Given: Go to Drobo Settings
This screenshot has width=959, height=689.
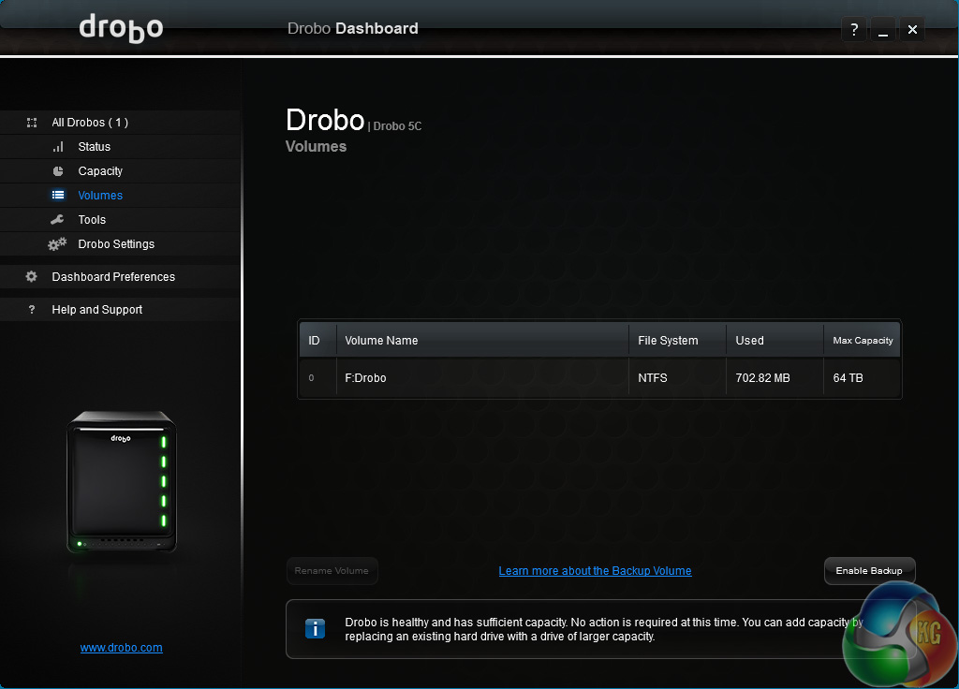Looking at the screenshot, I should (x=121, y=244).
